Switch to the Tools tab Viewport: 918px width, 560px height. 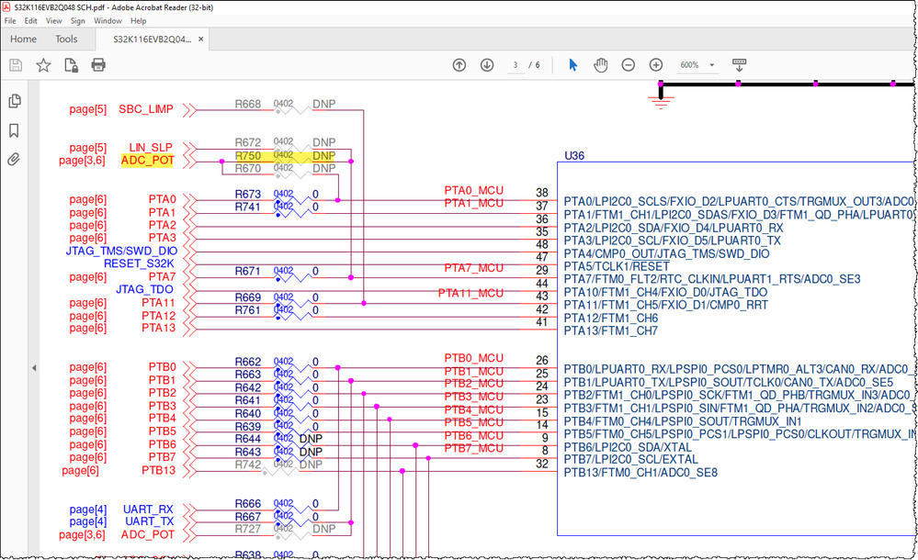[66, 39]
